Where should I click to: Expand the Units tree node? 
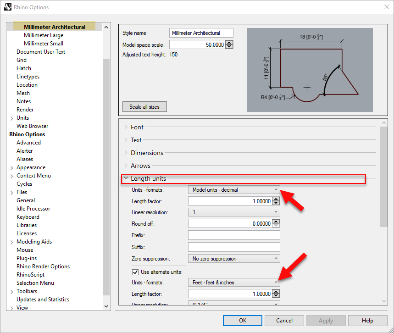11,118
